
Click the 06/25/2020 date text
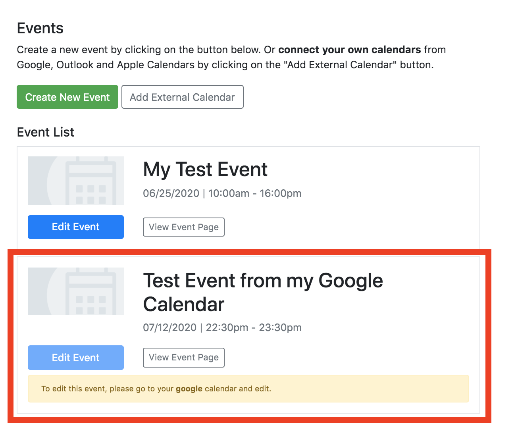tap(171, 193)
